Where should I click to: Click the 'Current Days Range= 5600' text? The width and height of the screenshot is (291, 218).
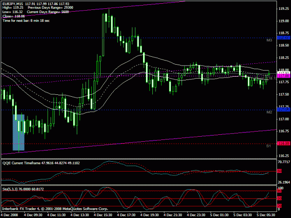(48, 12)
